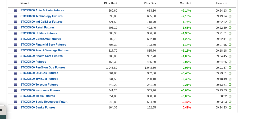Click the clock icon in the STOXX600 Media Futures row
Image resolution: width=257 pixels, height=119 pixels.
pos(230,96)
